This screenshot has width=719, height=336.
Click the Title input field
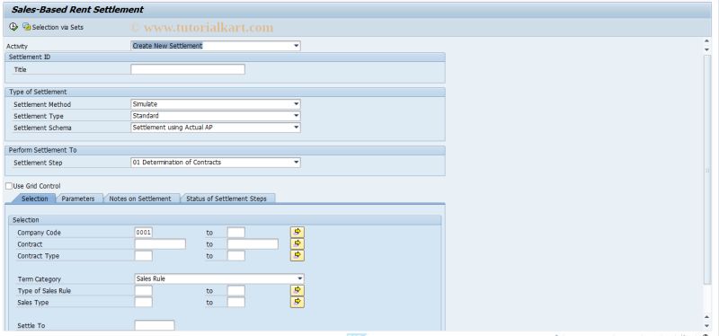pos(188,69)
